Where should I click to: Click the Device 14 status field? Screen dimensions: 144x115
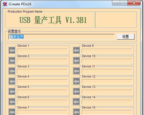(107, 102)
